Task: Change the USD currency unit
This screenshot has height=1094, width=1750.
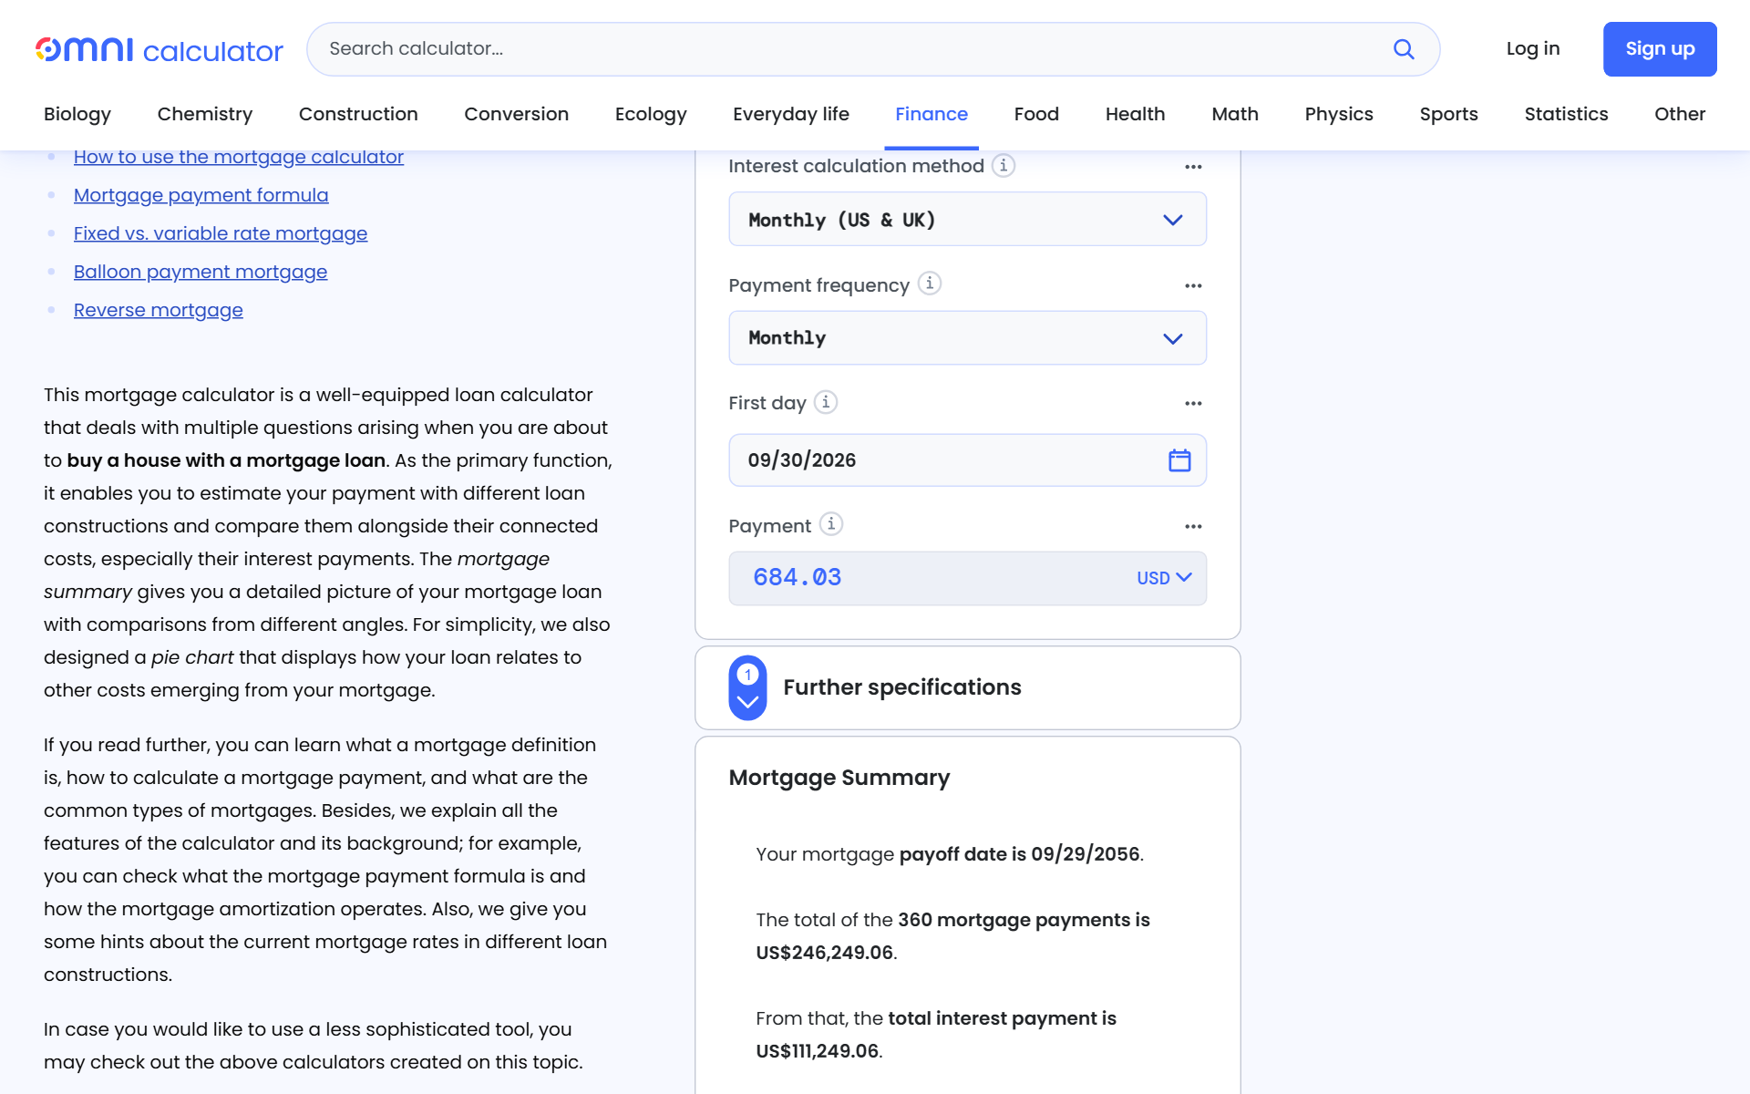Action: coord(1164,578)
